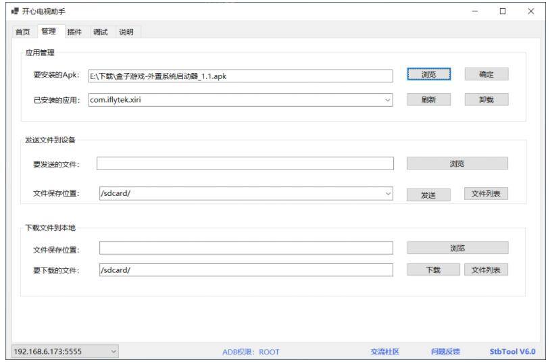This screenshot has height=364, width=550.
Task: Click the 要下载的文件 input field
Action: [x=246, y=270]
